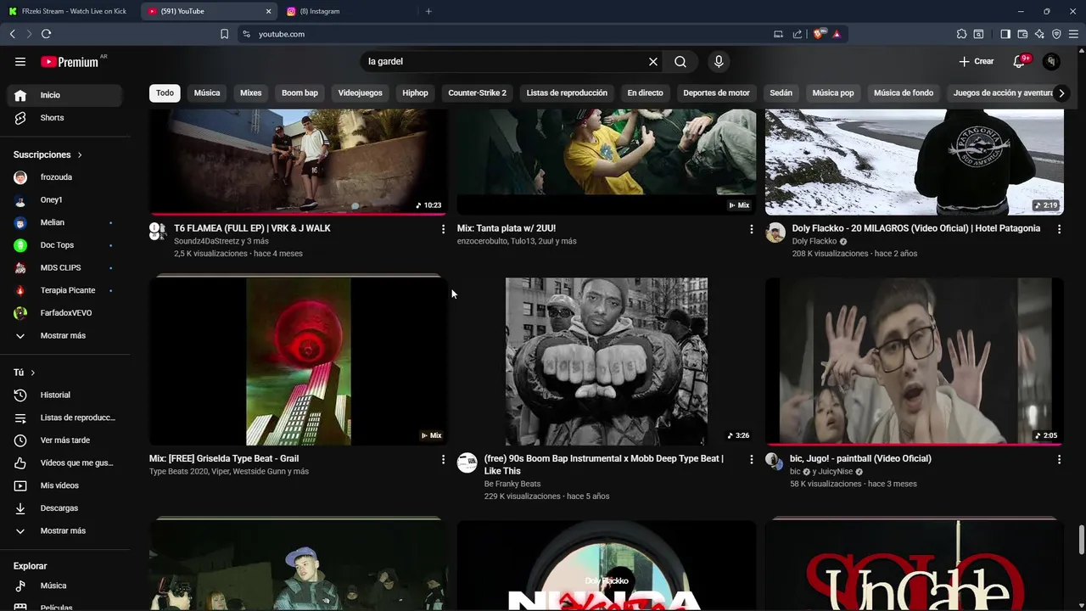This screenshot has width=1086, height=611.
Task: Go back in browser history
Action: pos(12,34)
